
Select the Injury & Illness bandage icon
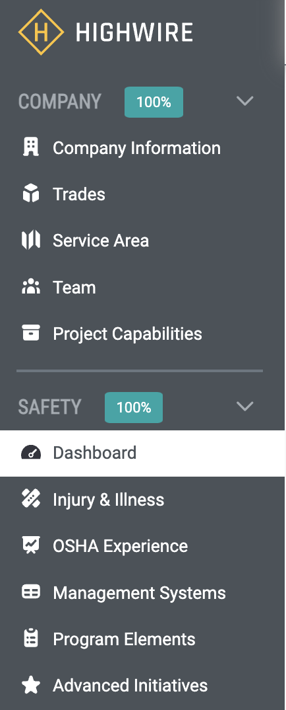(x=31, y=499)
